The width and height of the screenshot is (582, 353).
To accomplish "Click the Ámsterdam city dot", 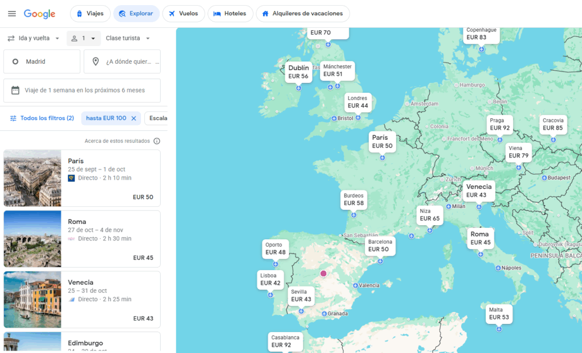I will coord(407,103).
